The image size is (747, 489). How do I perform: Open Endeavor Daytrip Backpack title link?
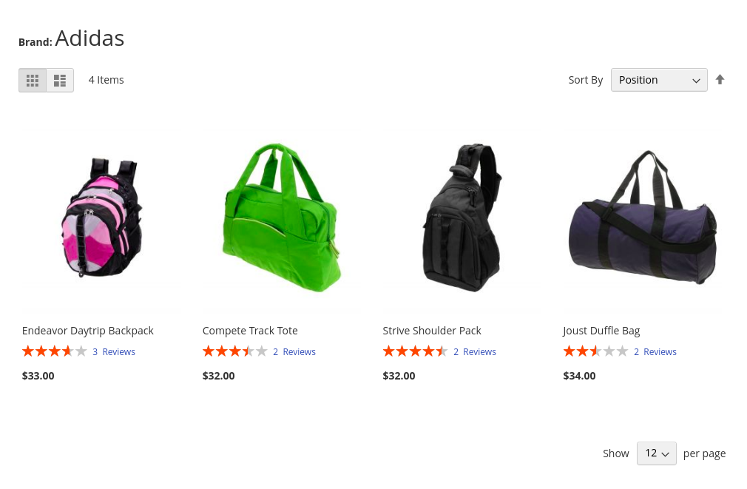[x=88, y=331]
